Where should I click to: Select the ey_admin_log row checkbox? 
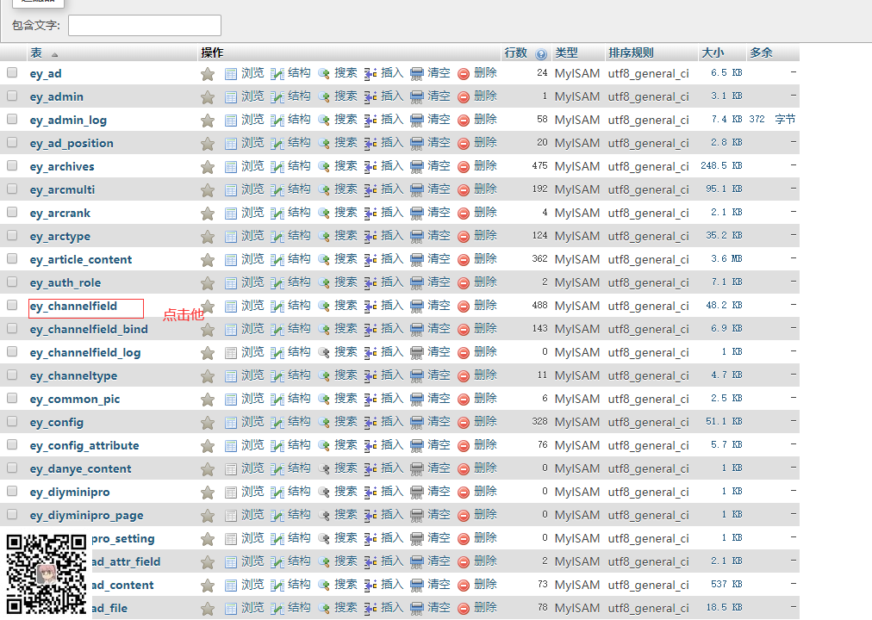tap(12, 120)
